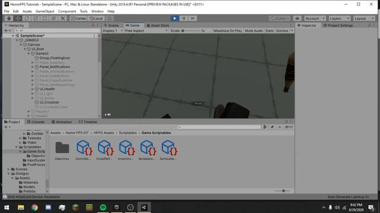This screenshot has width=380, height=213.
Task: Toggle Maximize On Play
Action: [227, 31]
